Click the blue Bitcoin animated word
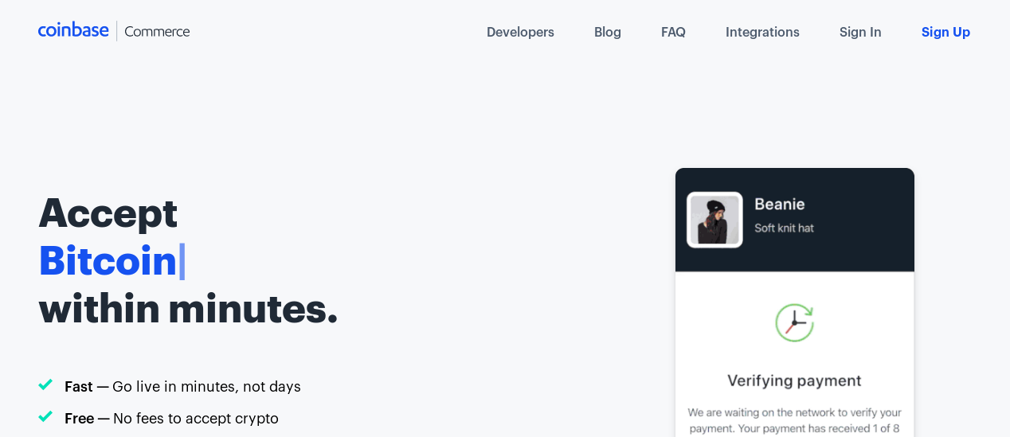 click(x=108, y=260)
